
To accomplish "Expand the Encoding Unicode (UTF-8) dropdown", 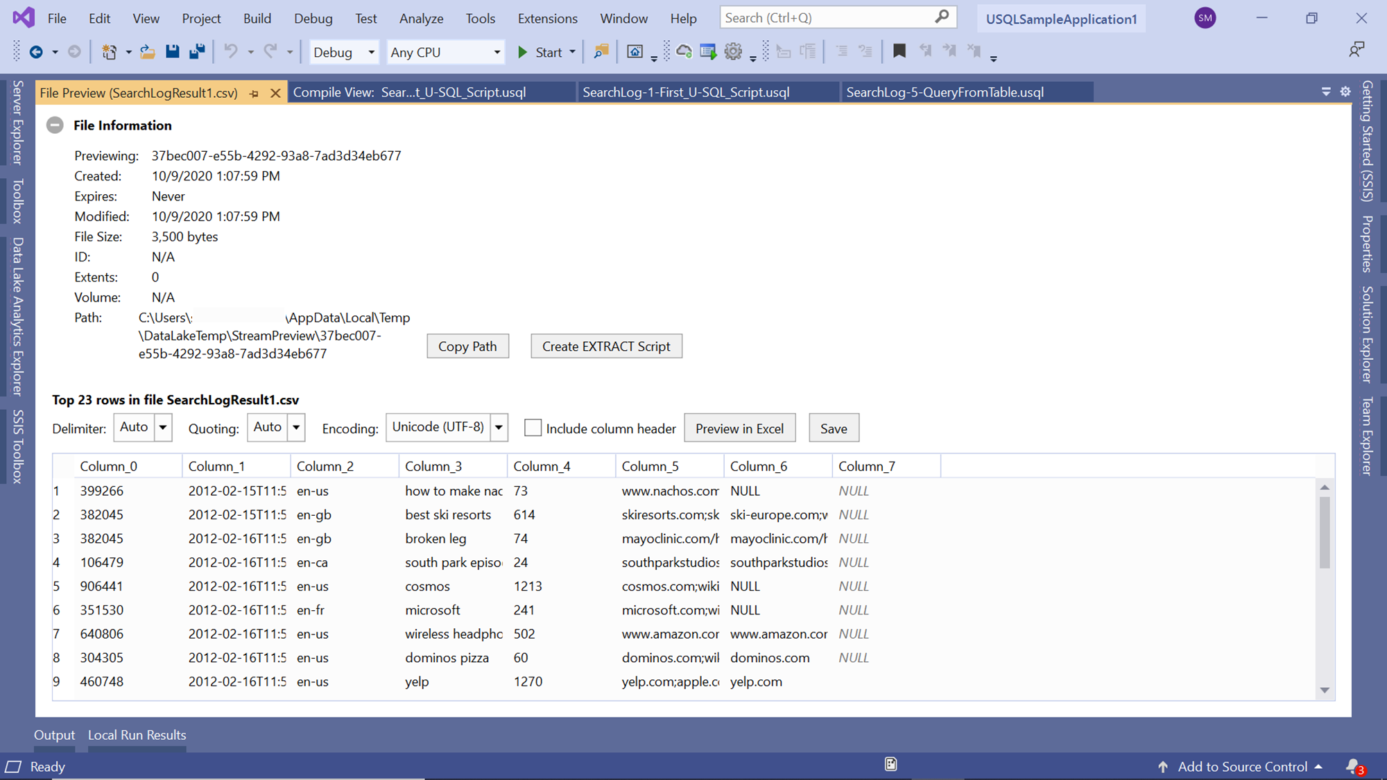I will tap(499, 428).
